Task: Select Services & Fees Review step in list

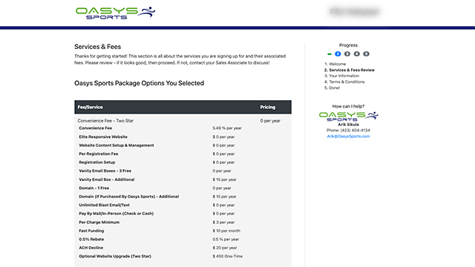Action: coord(350,70)
